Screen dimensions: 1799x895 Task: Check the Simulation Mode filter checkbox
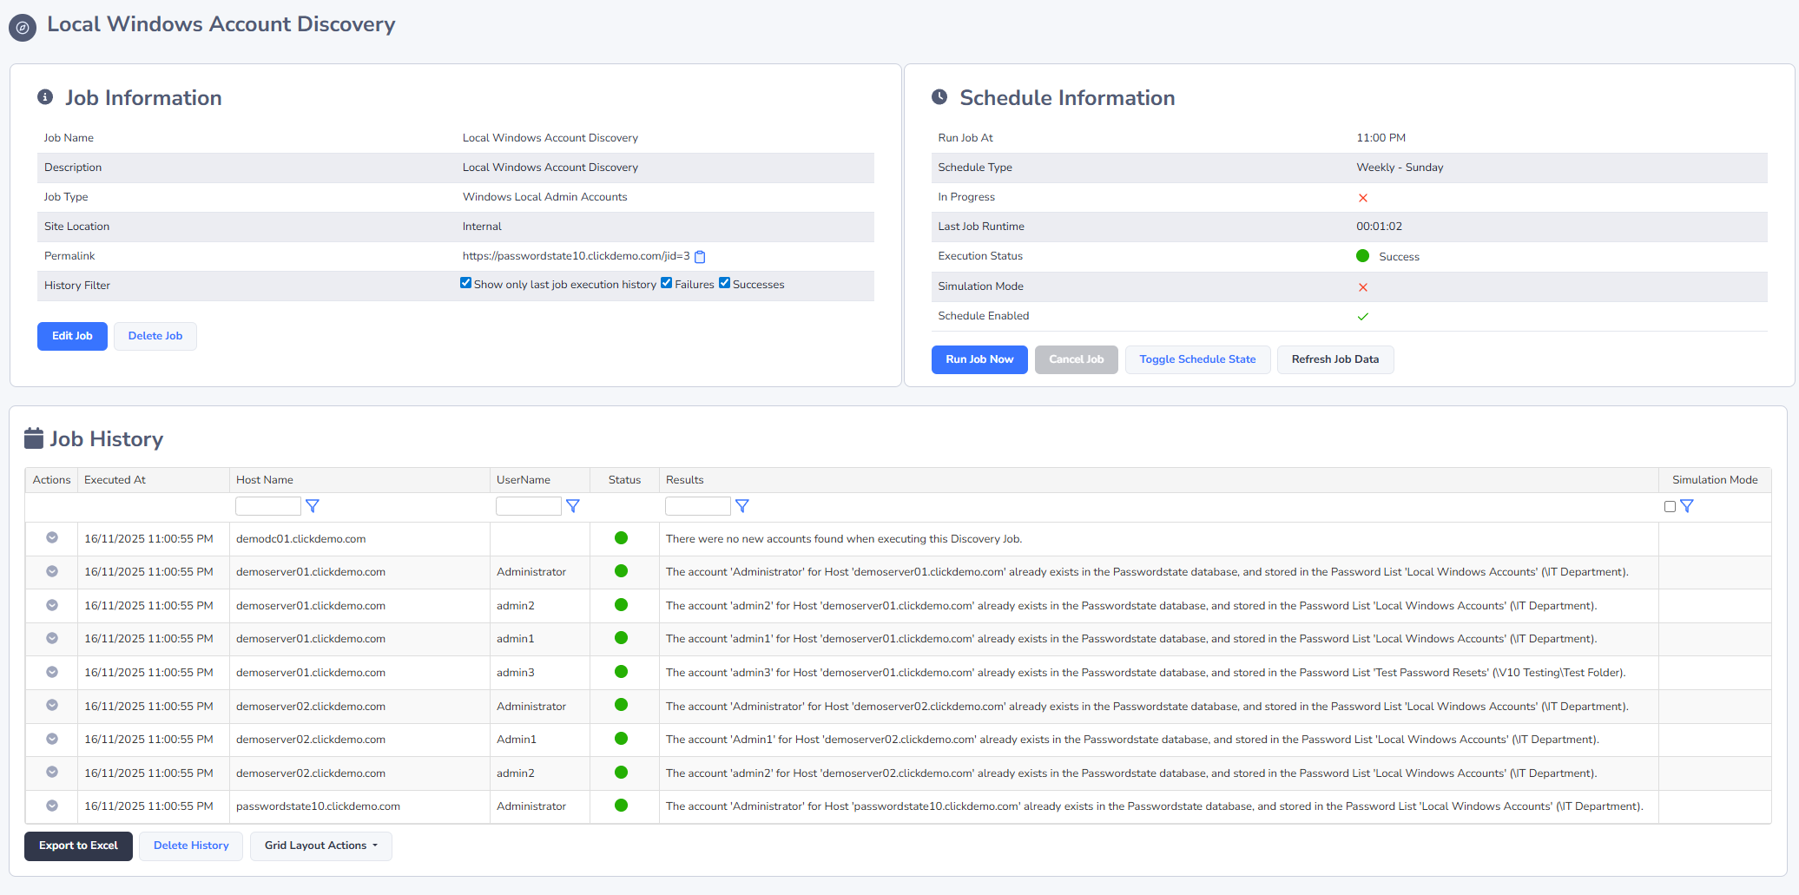(1670, 507)
